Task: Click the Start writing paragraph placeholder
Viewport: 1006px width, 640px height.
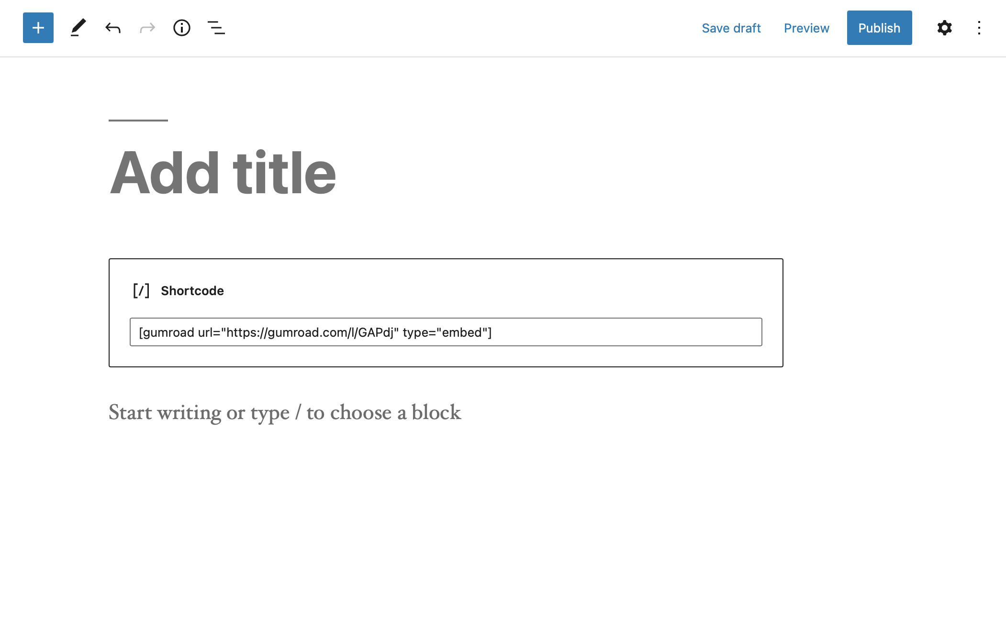Action: 285,412
